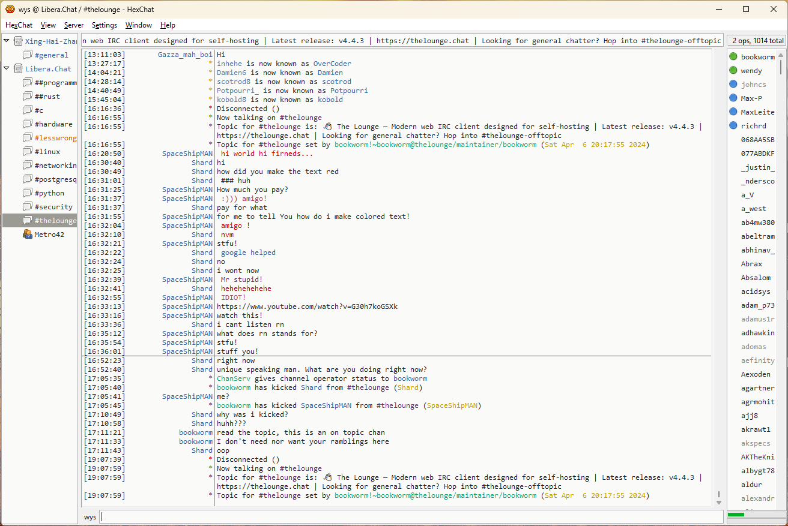This screenshot has height=526, width=788.
Task: Click the green status icon next to wendy
Action: [733, 71]
